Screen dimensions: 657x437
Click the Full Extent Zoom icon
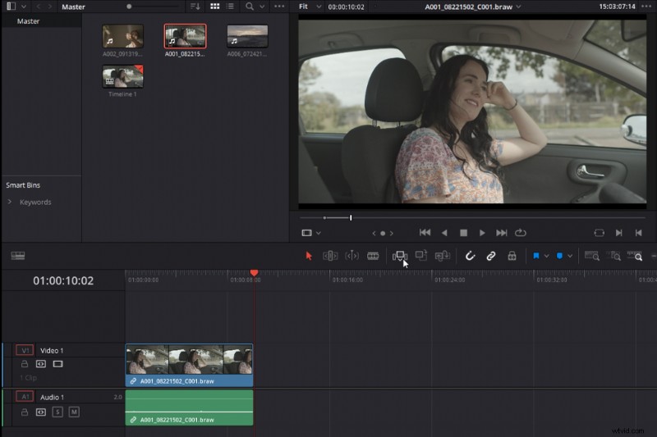pyautogui.click(x=591, y=256)
